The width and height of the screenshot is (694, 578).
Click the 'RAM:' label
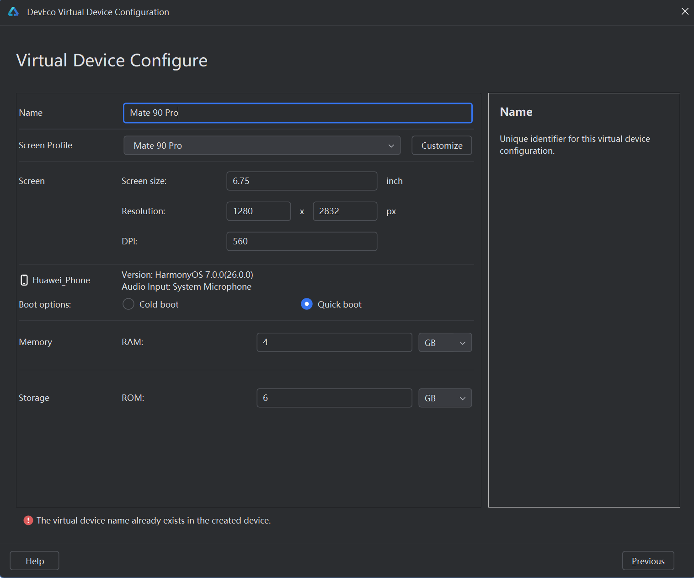(x=133, y=342)
